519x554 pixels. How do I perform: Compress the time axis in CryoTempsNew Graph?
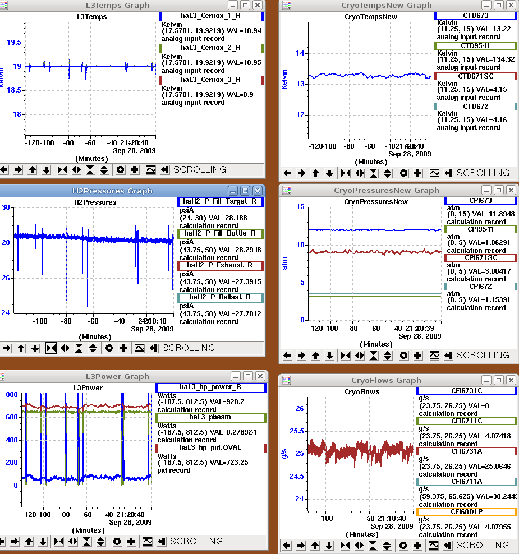346,173
